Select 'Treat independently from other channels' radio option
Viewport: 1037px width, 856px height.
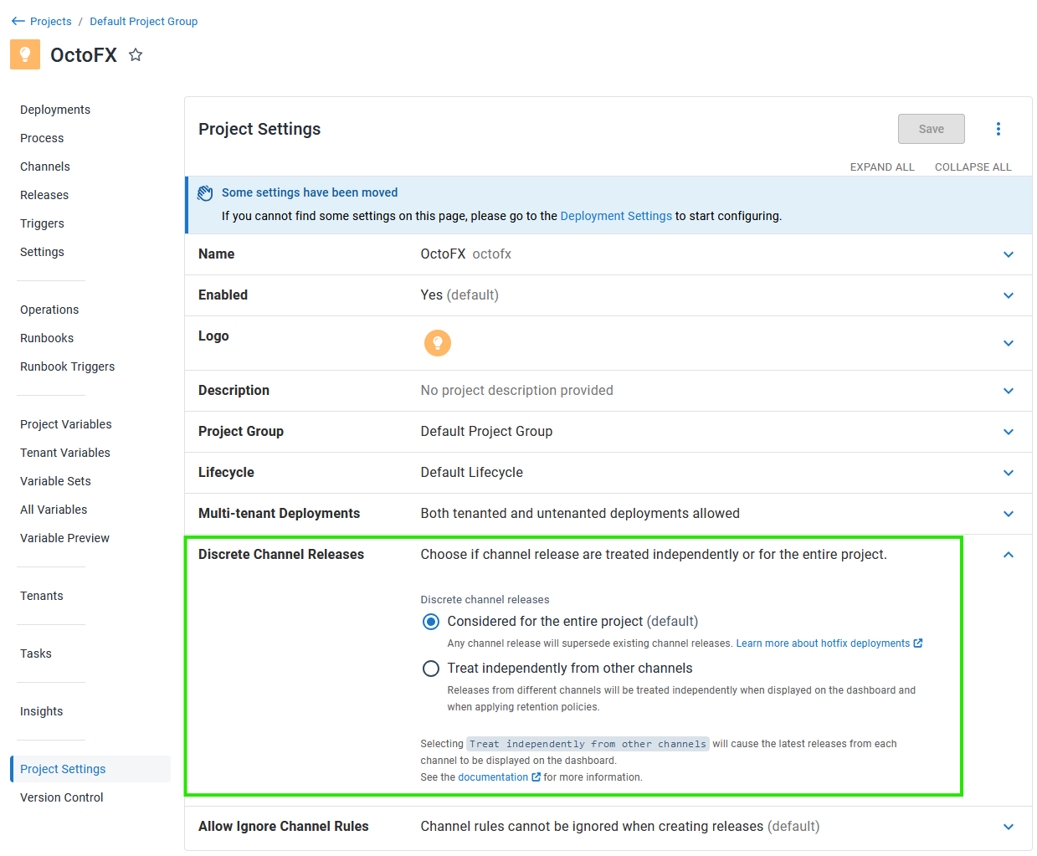431,669
